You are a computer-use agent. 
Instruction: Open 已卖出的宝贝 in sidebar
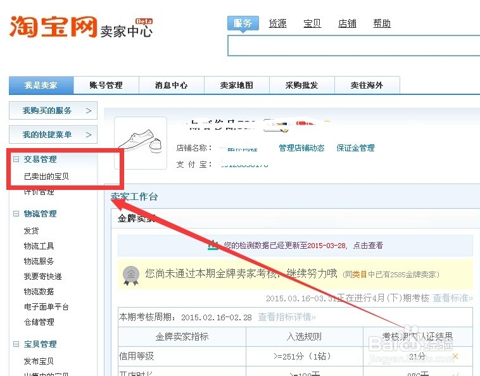tap(46, 177)
